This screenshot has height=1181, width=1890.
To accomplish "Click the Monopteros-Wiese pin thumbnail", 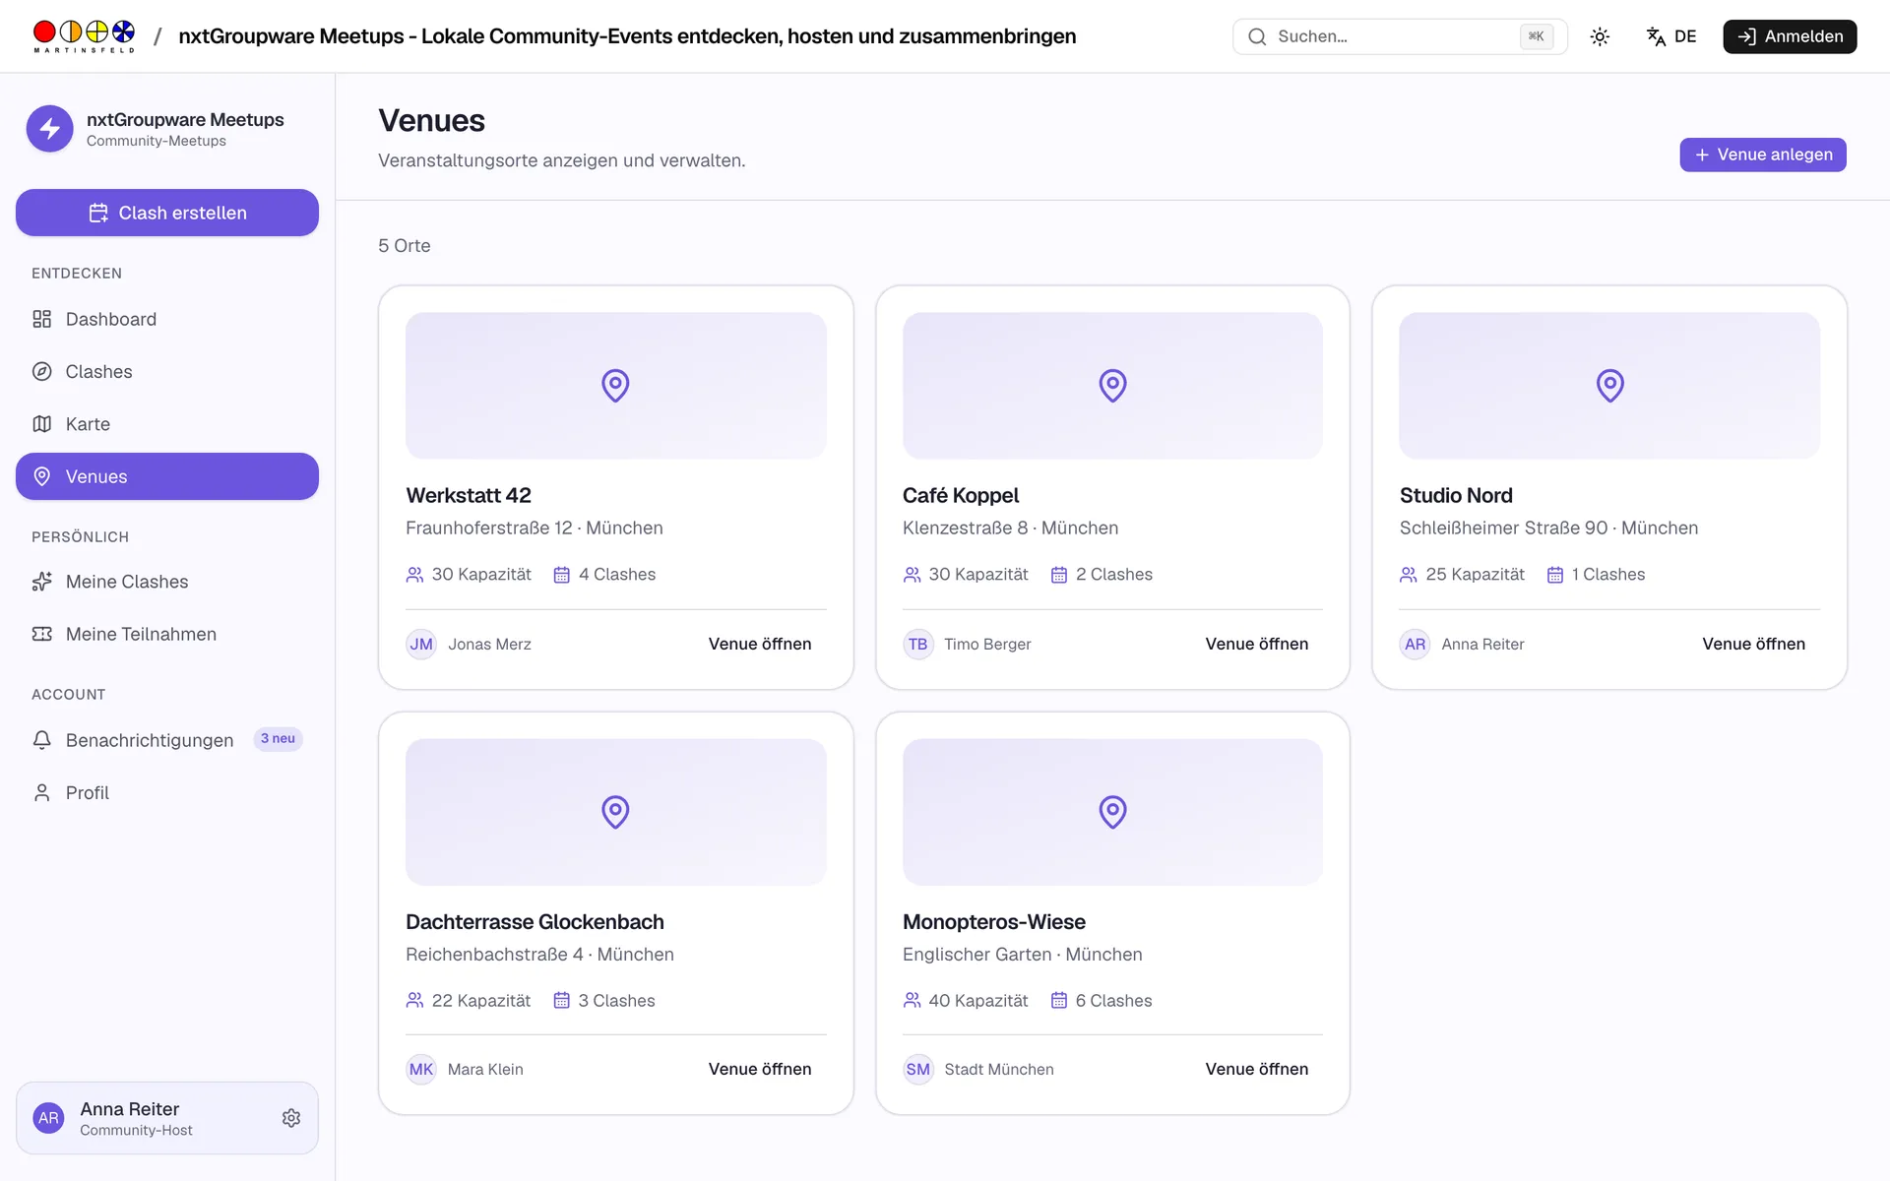I will click(x=1112, y=812).
